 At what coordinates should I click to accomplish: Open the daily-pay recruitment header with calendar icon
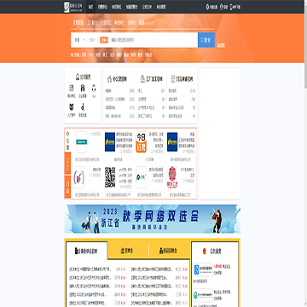coord(182,78)
